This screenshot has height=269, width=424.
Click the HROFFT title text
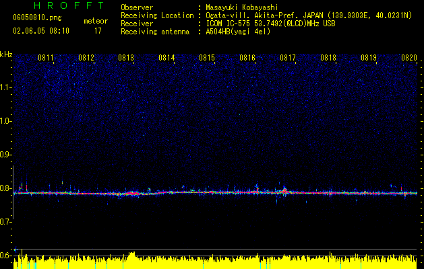(x=69, y=5)
